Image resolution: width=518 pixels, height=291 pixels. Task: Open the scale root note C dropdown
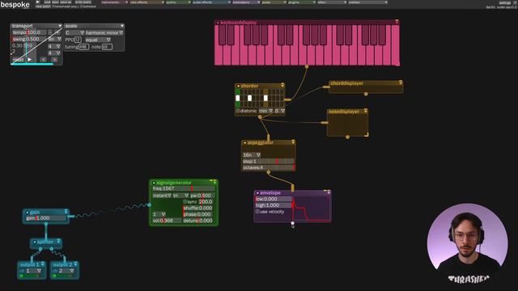tap(74, 32)
